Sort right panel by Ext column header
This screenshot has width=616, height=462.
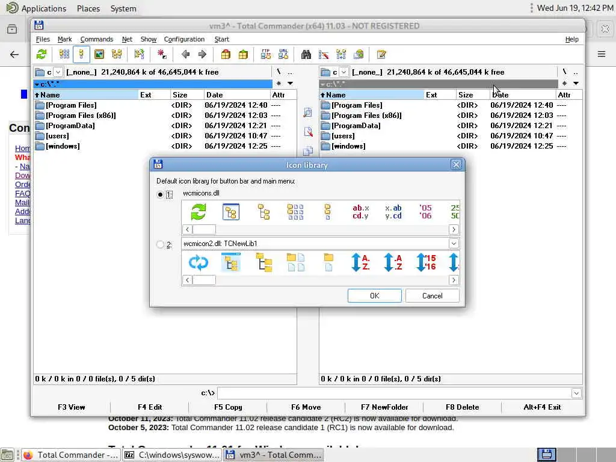tap(440, 94)
